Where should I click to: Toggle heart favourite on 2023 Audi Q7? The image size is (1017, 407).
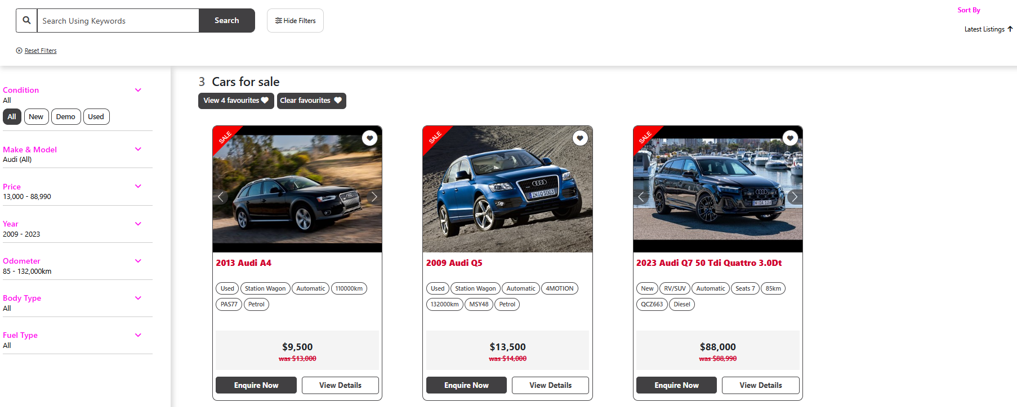[790, 138]
